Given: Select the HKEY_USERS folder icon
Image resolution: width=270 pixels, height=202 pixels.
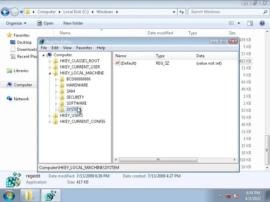Looking at the screenshot, I should [x=56, y=115].
